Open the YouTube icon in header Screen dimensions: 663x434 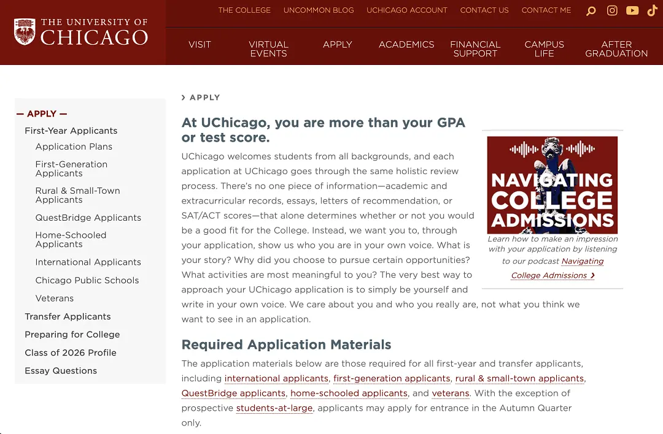[x=632, y=10]
